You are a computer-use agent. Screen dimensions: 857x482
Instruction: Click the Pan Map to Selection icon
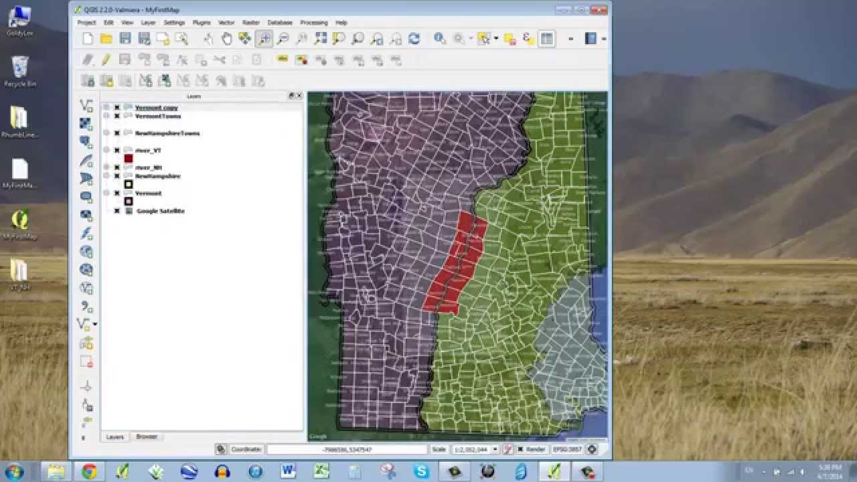click(245, 39)
